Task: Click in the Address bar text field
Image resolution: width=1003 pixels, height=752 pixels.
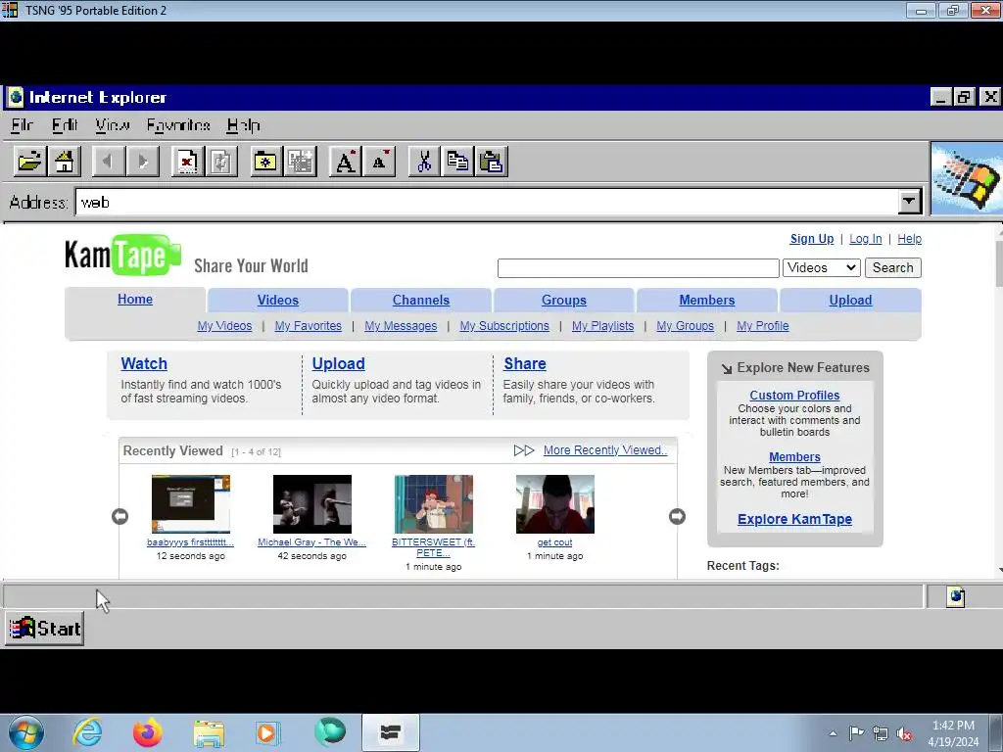Action: 487,202
